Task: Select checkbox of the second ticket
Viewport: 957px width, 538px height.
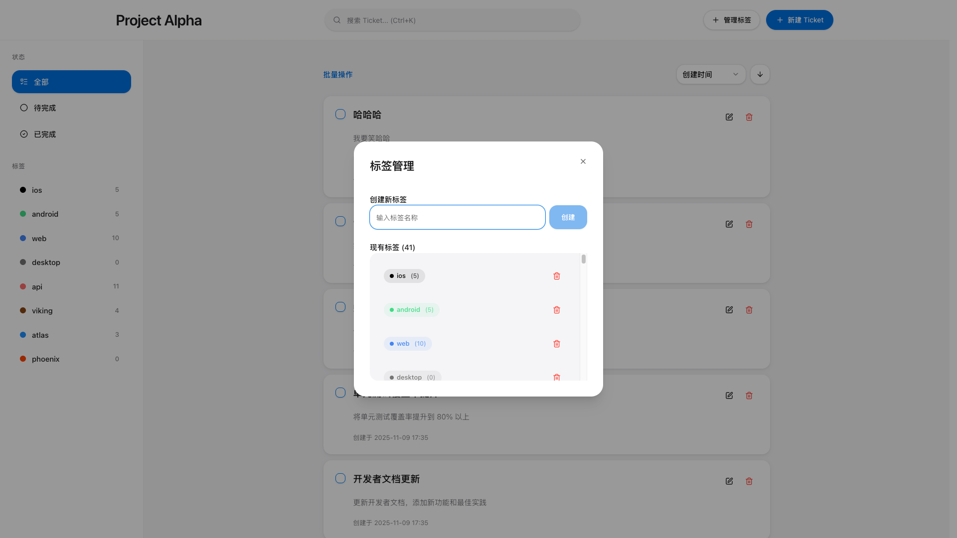Action: (340, 221)
